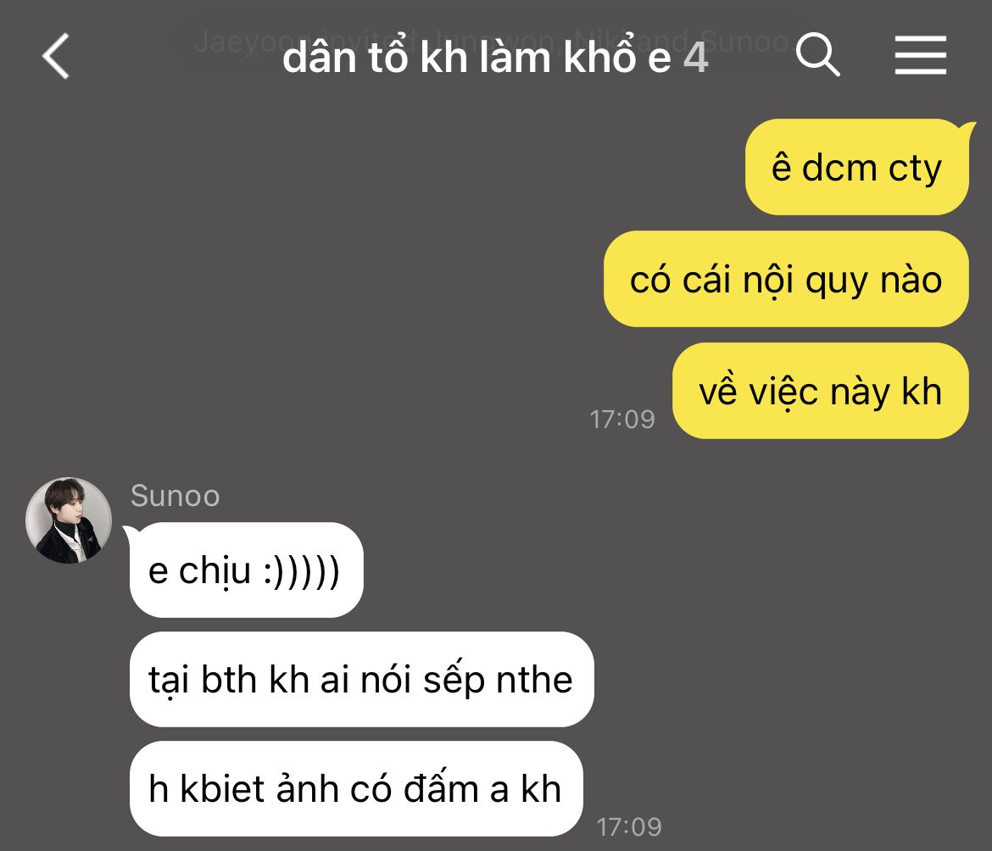Tap the word "cty" in first bubble
The image size is (992, 851).
915,170
